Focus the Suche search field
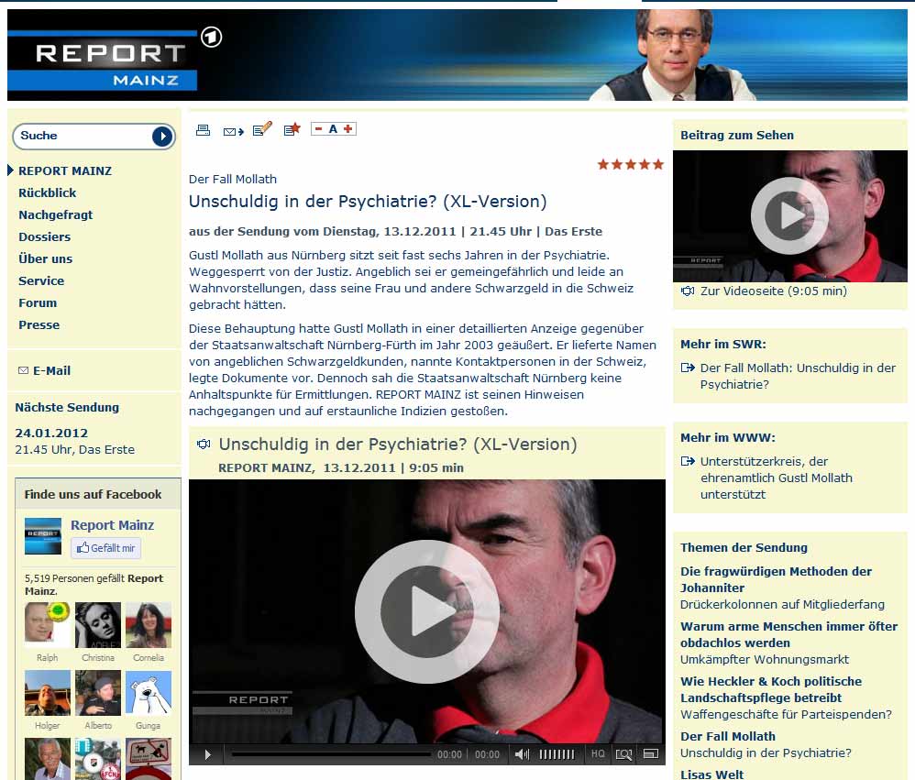The height and width of the screenshot is (780, 915). point(84,136)
